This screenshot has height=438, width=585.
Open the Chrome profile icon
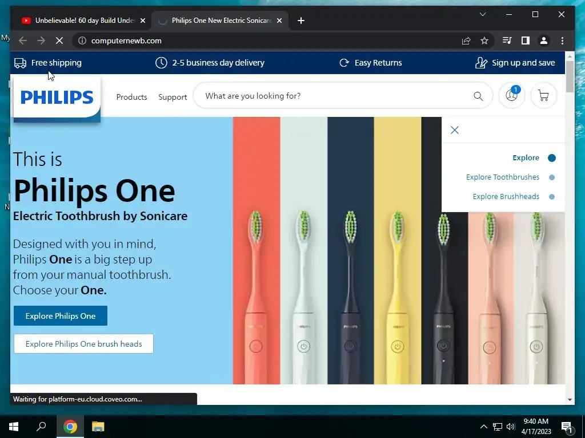pos(544,40)
